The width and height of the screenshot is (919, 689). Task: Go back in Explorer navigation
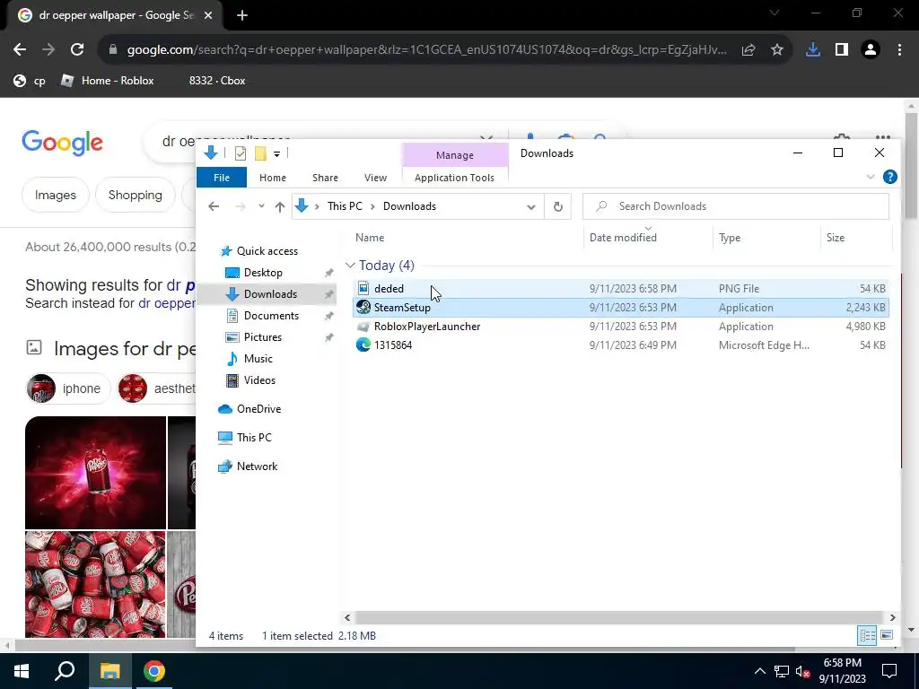(x=214, y=206)
